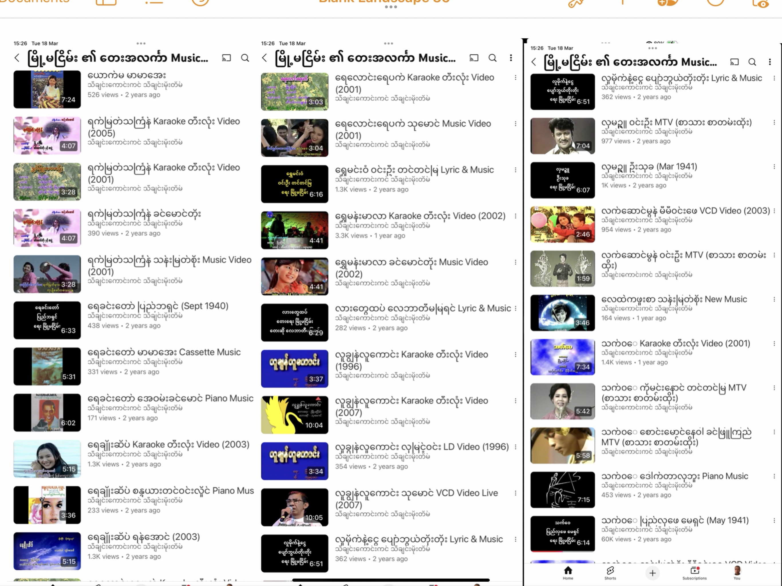Open the Mar 1941 video with 1K views
The width and height of the screenshot is (782, 586).
(x=649, y=167)
